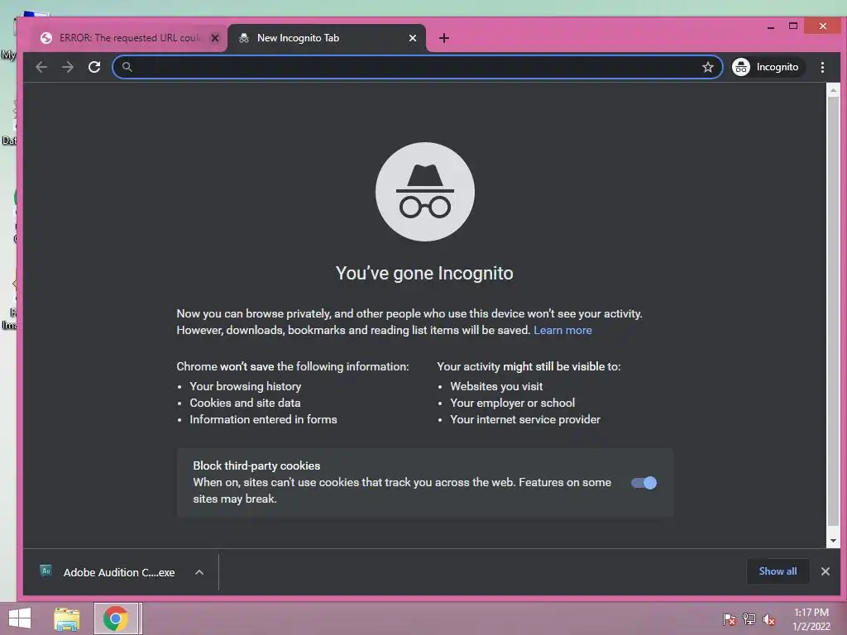
Task: Click the search magnifier in address bar
Action: [127, 67]
